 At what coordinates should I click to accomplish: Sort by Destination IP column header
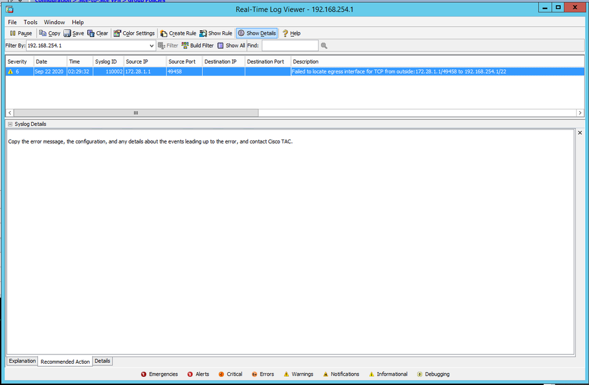(x=223, y=62)
